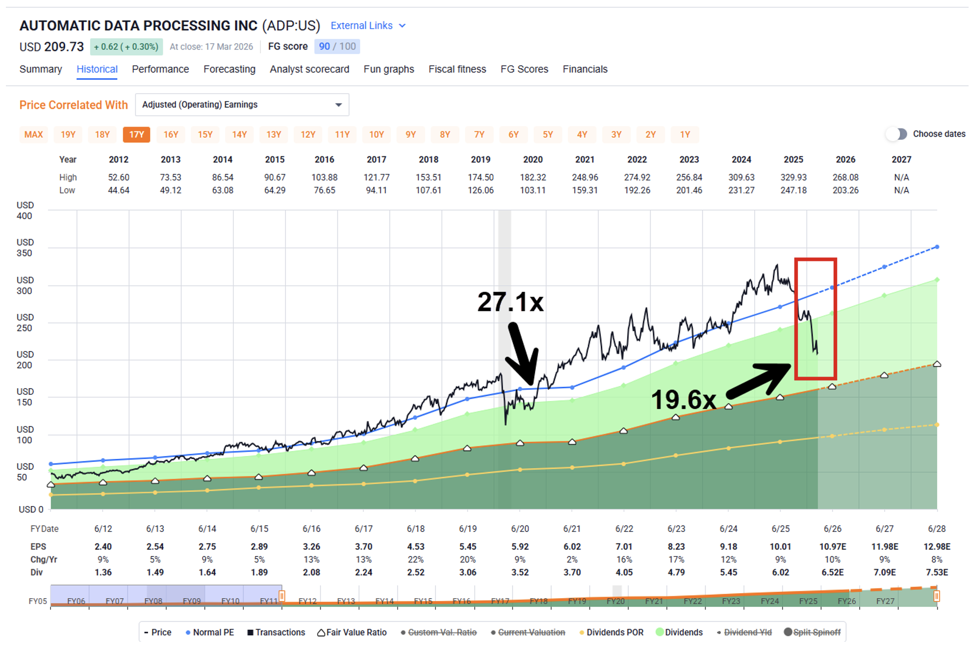Enable Split Spinoff legend item
The height and width of the screenshot is (658, 972).
(x=817, y=633)
